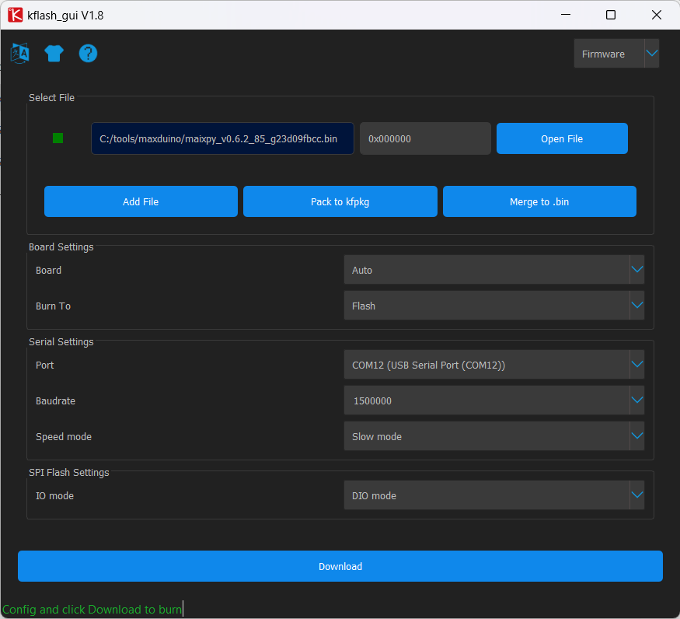This screenshot has height=619, width=680.
Task: Minimize the kflash_gui window
Action: pyautogui.click(x=566, y=15)
